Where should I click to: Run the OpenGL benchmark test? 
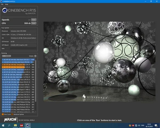click(x=34, y=20)
